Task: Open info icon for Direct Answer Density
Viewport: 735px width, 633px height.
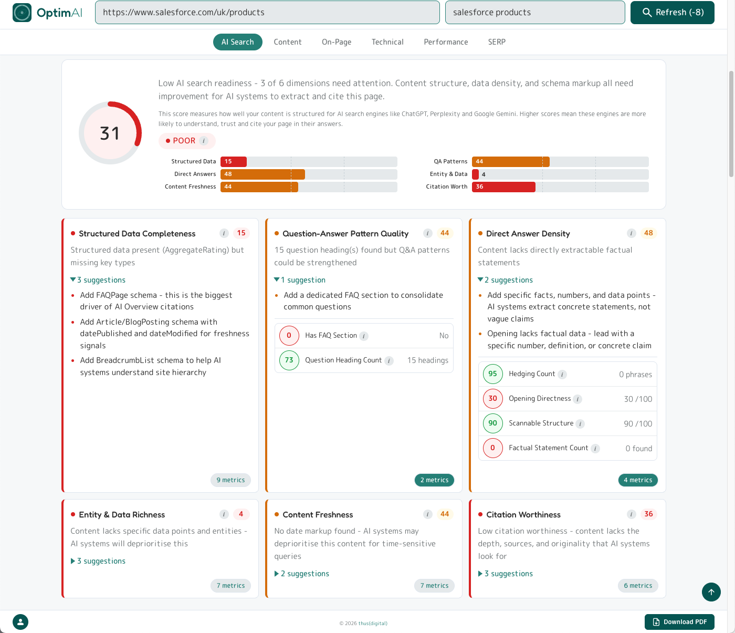Action: click(632, 233)
